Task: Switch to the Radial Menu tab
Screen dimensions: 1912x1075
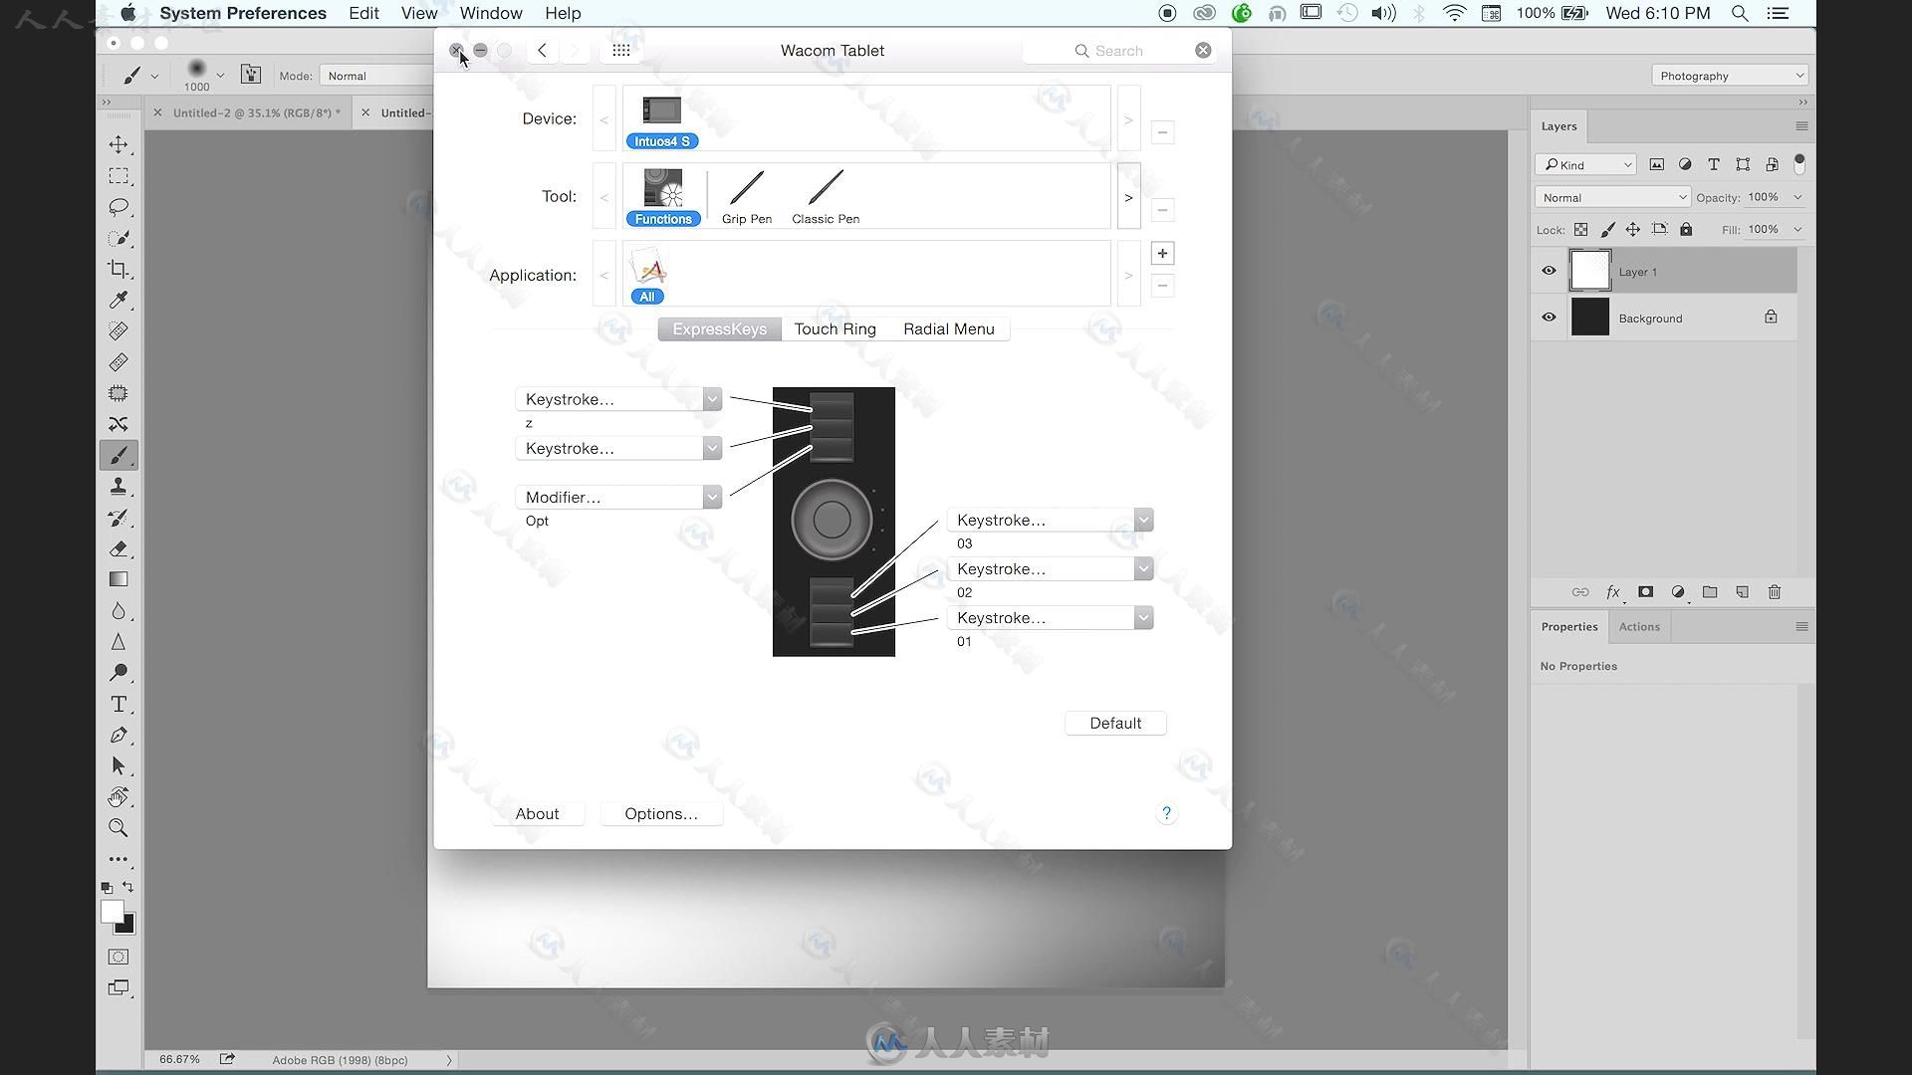Action: click(948, 328)
